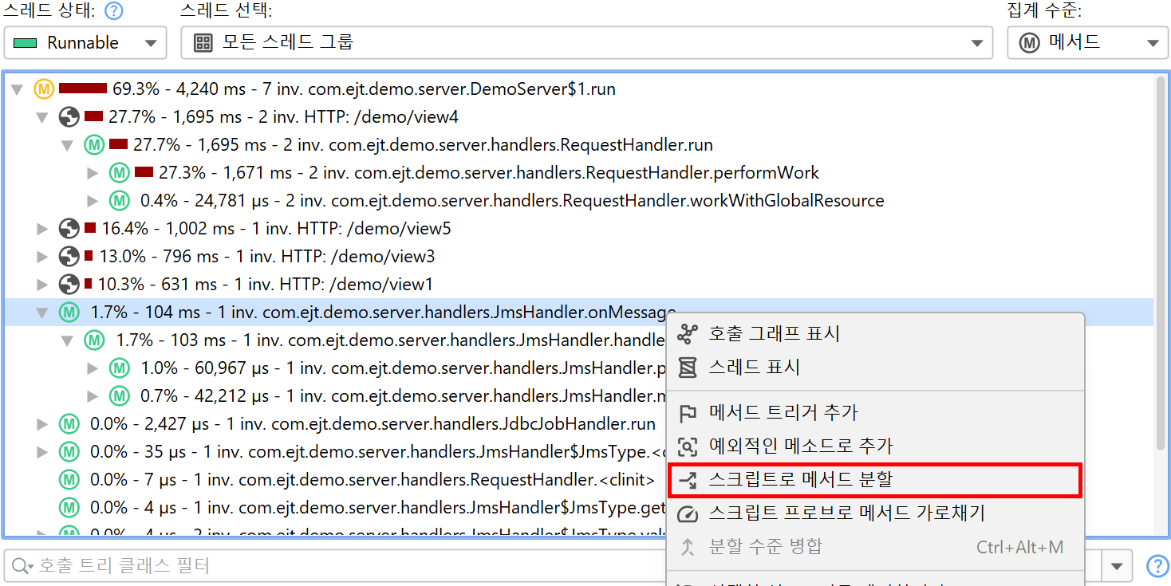Image resolution: width=1171 pixels, height=586 pixels.
Task: Click search magnifier icon in filter field
Action: (x=22, y=567)
